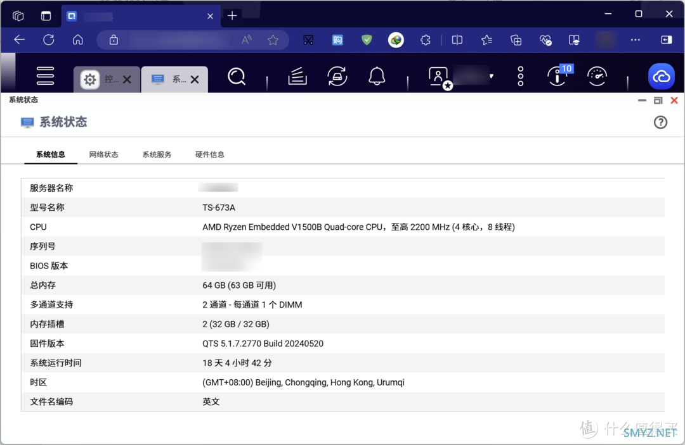Click the read aloud icon
This screenshot has width=685, height=445.
[247, 40]
